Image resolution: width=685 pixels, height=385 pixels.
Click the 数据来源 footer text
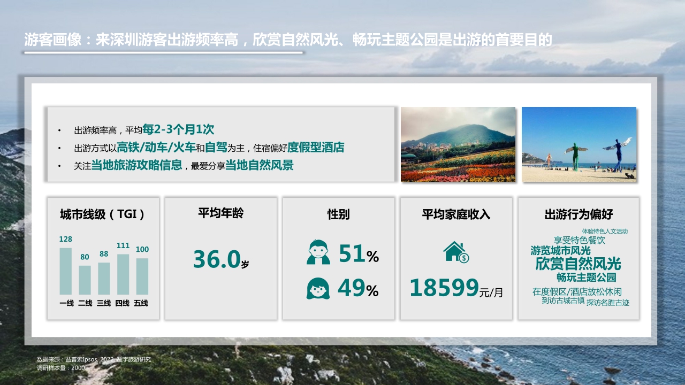[94, 360]
